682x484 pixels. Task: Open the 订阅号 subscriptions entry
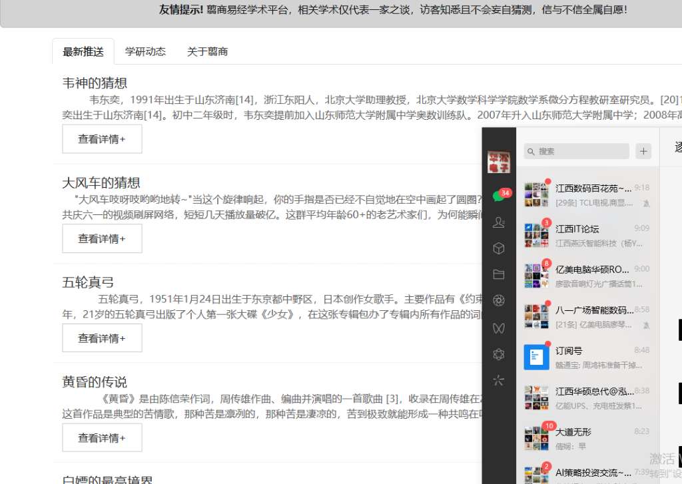[587, 358]
